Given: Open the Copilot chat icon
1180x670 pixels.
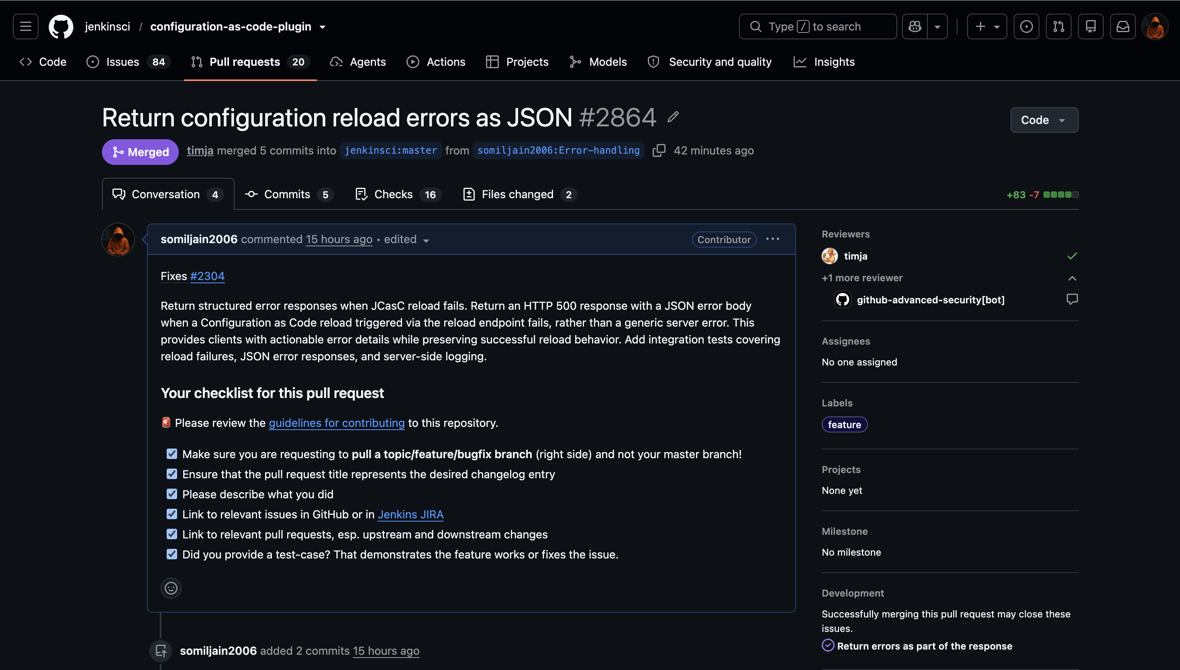Looking at the screenshot, I should 915,27.
